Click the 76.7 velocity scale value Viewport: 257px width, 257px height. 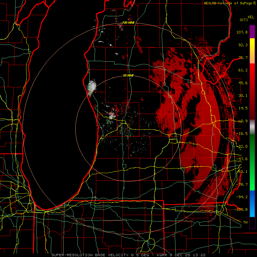click(243, 57)
